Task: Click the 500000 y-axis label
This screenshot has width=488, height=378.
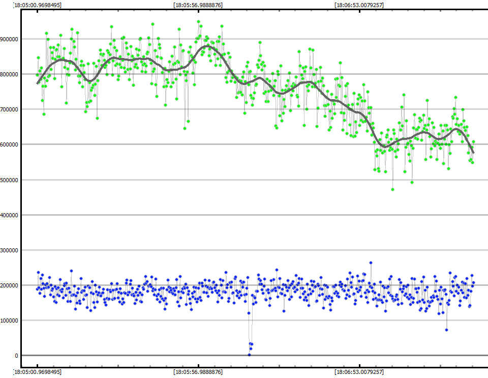Action: coord(10,180)
